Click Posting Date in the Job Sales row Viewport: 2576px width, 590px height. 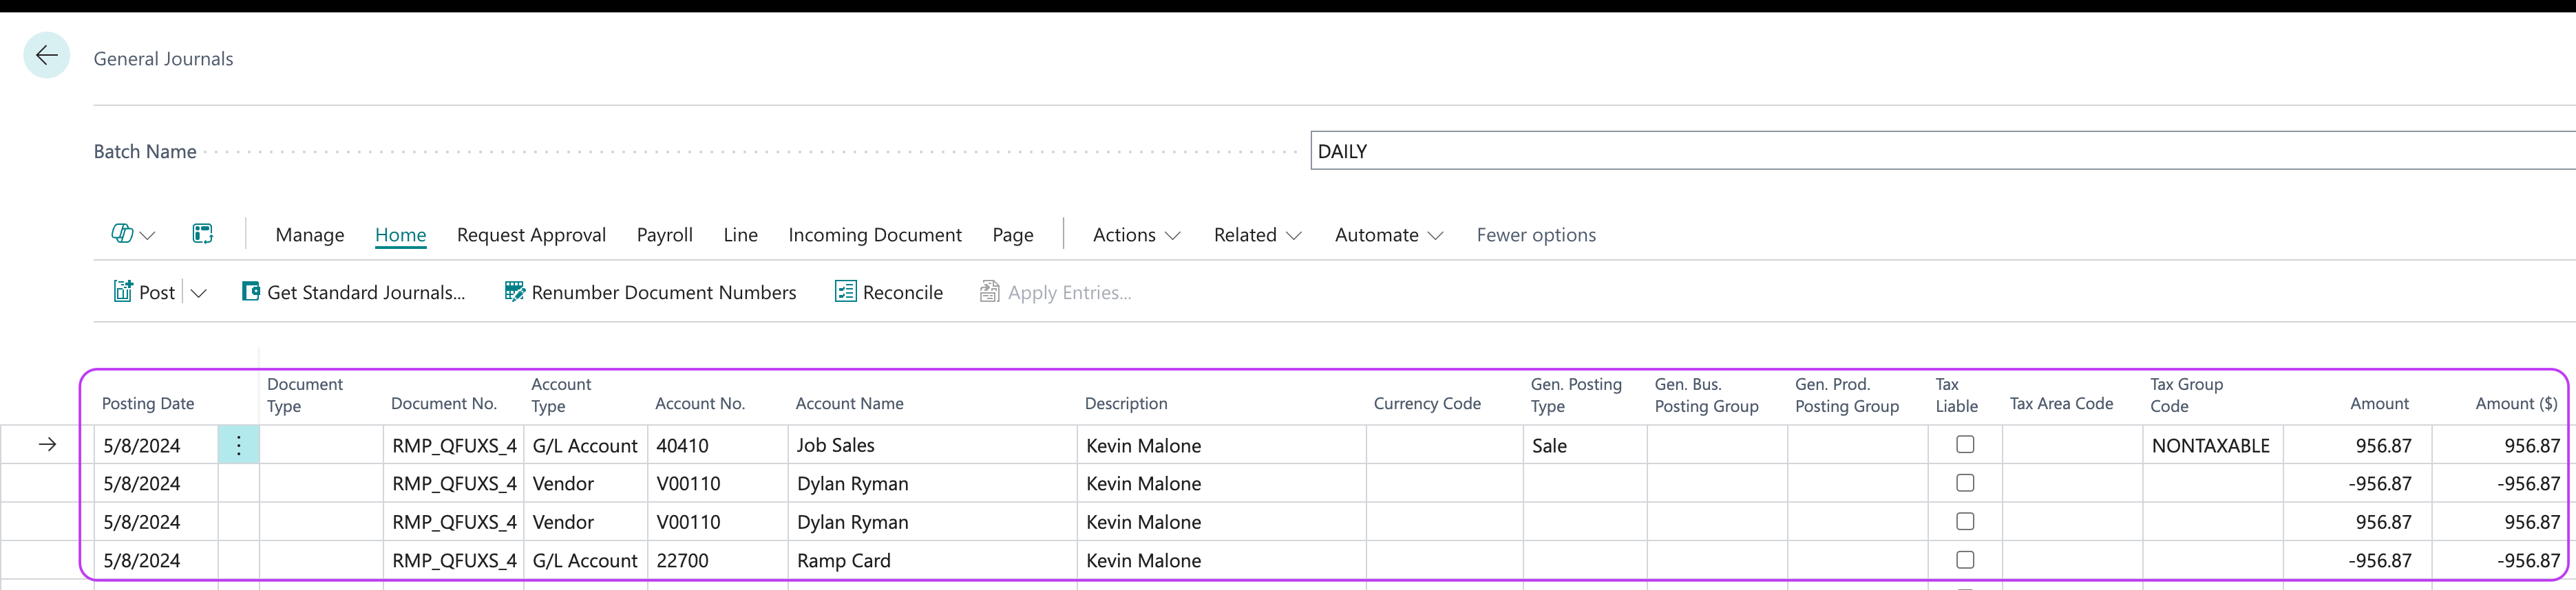(x=157, y=445)
